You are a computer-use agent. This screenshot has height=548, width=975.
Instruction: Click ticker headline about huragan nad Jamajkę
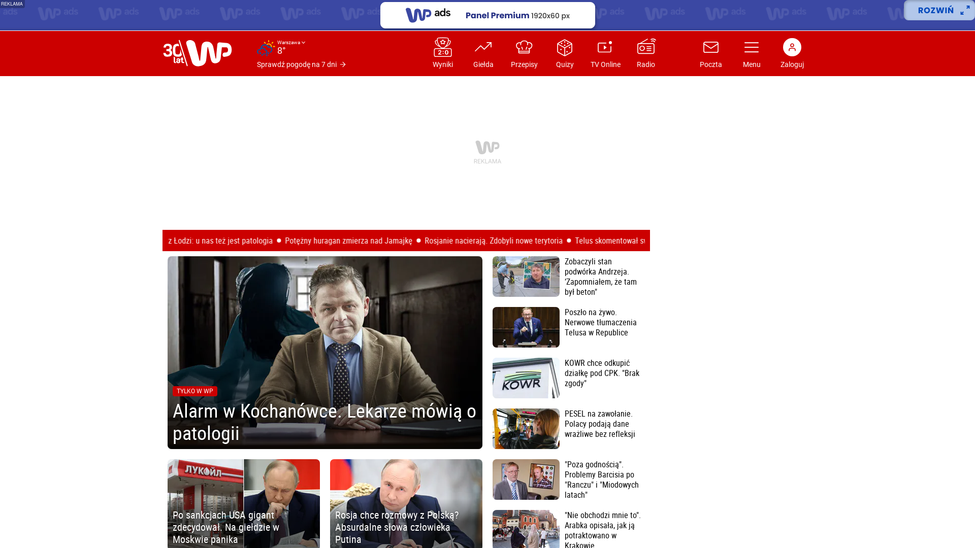pos(348,241)
